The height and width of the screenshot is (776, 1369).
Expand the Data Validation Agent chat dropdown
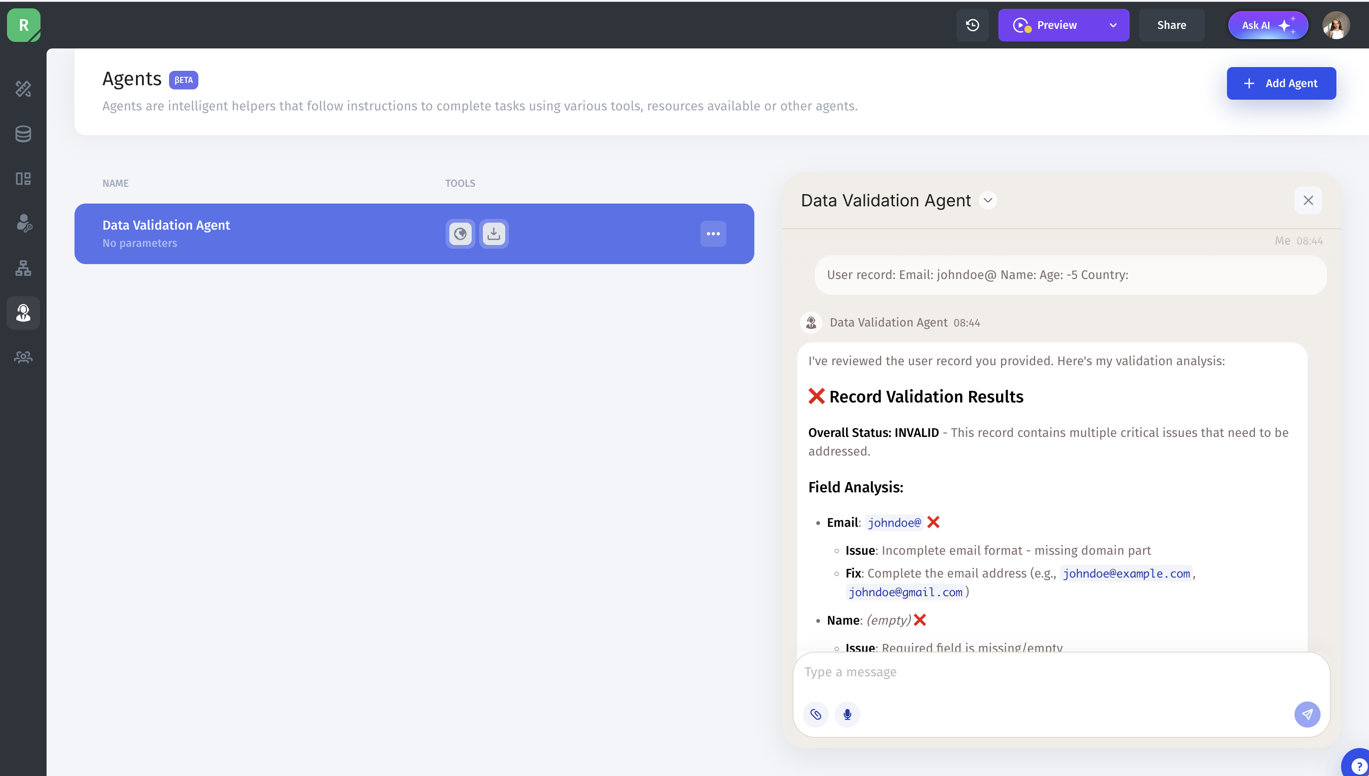click(988, 200)
